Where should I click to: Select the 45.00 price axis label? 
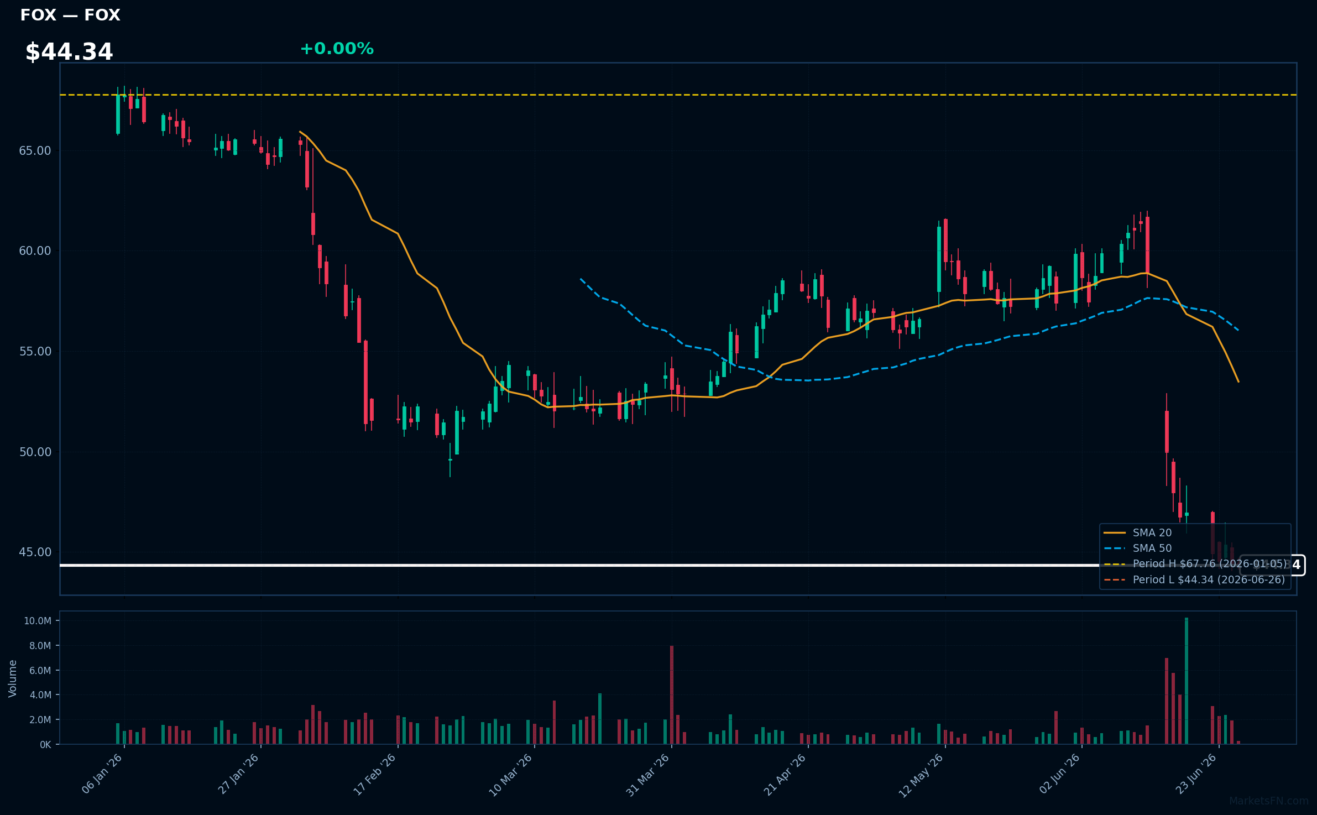[x=35, y=552]
